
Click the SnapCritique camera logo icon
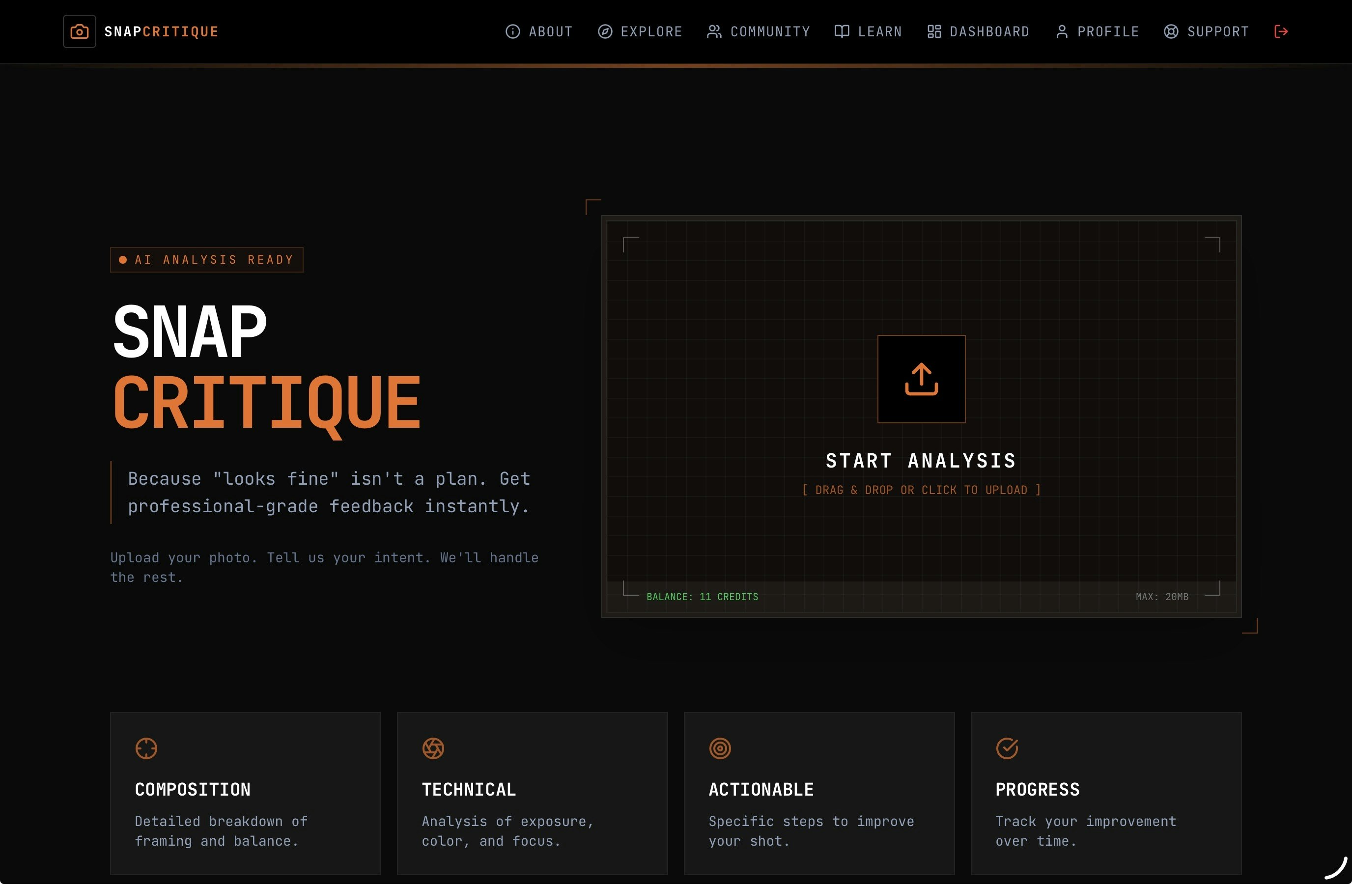(80, 31)
